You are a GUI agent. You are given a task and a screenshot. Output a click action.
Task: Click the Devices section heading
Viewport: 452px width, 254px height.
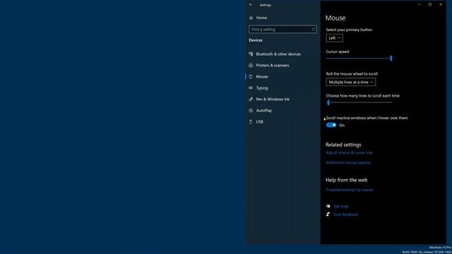point(256,40)
